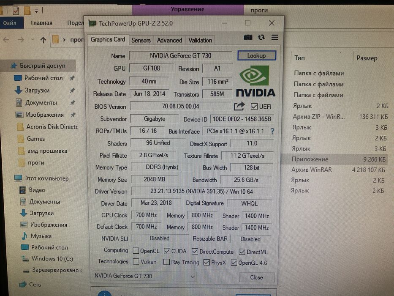Open Документы under Быстрый доступ
The width and height of the screenshot is (394, 296).
tap(41, 103)
